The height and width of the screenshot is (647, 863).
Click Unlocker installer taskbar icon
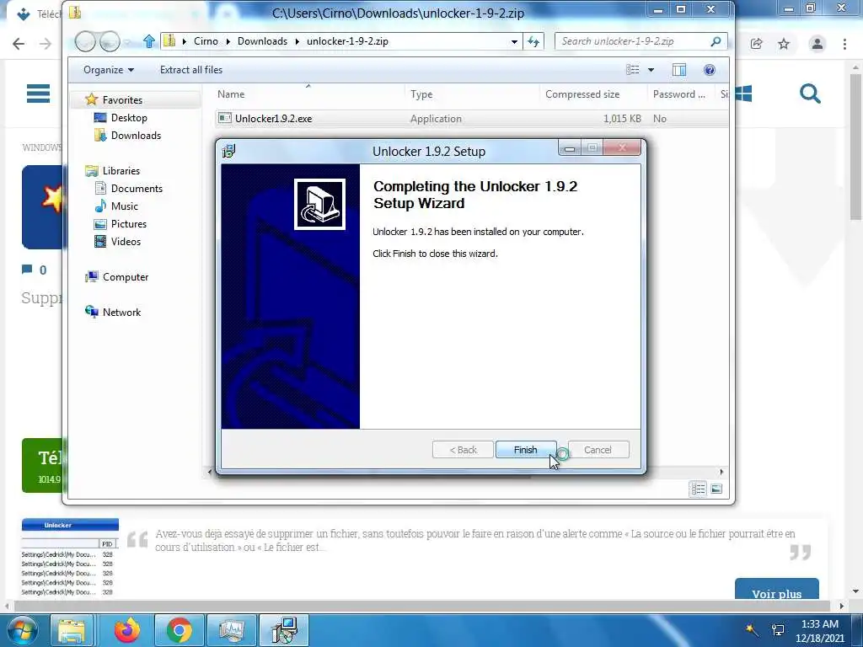coord(284,630)
